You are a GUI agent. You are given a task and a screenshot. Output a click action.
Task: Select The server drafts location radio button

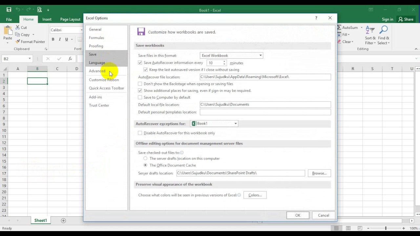145,158
